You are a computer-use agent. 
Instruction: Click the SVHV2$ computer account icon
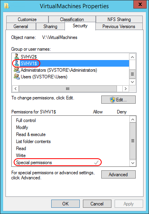click(x=17, y=57)
